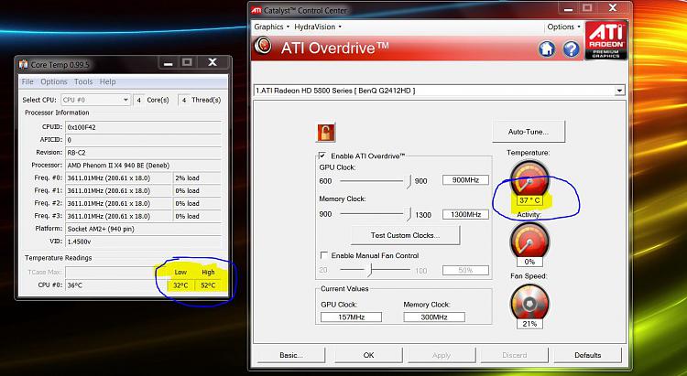
Task: Click the Freq. #1 frequency field
Action: 119,191
